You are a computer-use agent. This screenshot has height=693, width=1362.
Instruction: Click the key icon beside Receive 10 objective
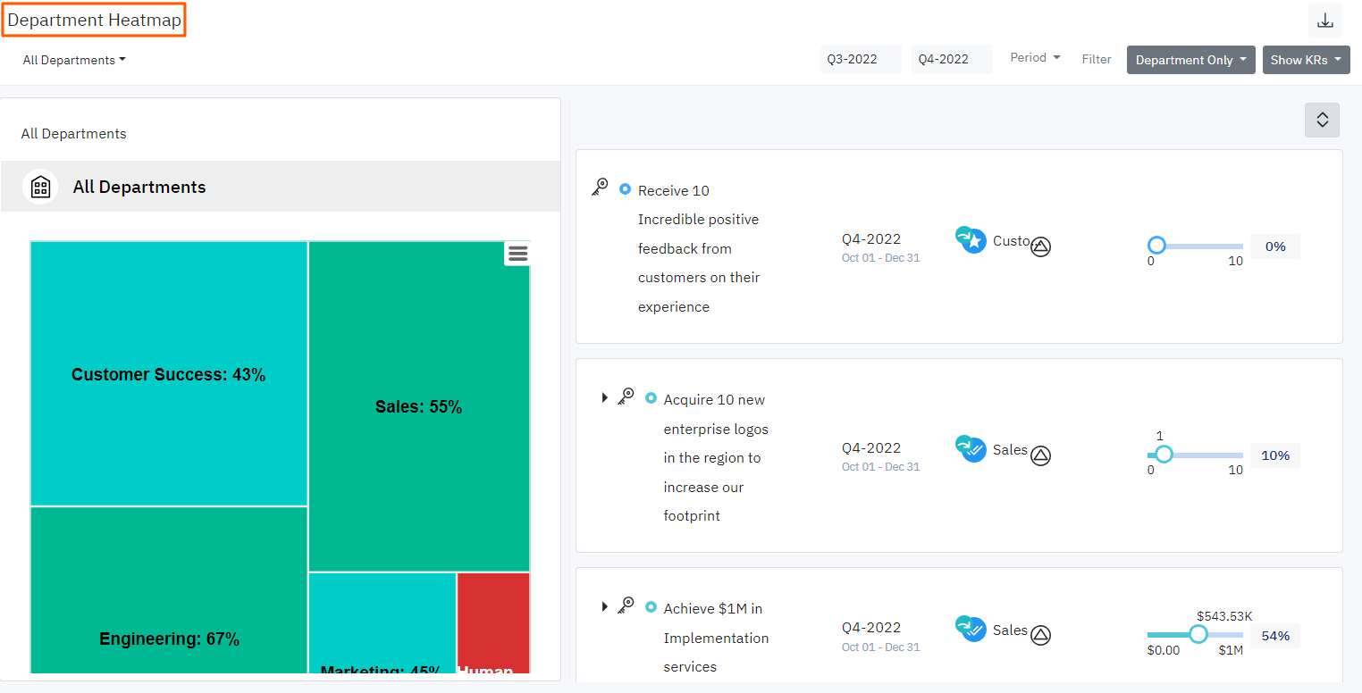point(599,187)
